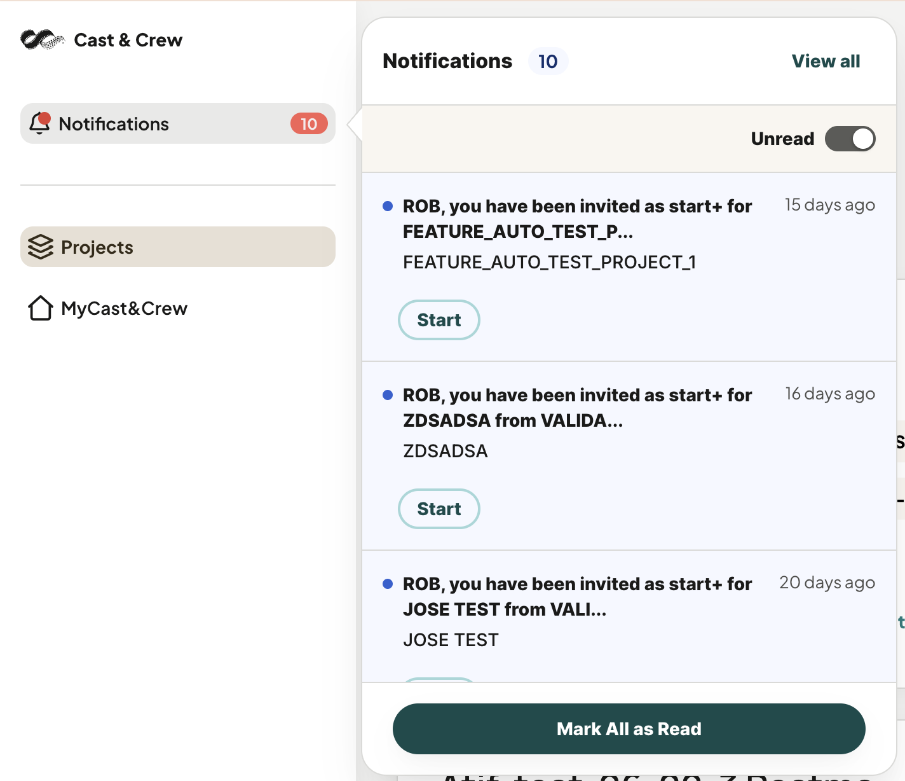Click the Notifications panel heading
The height and width of the screenshot is (781, 905).
pyautogui.click(x=447, y=61)
